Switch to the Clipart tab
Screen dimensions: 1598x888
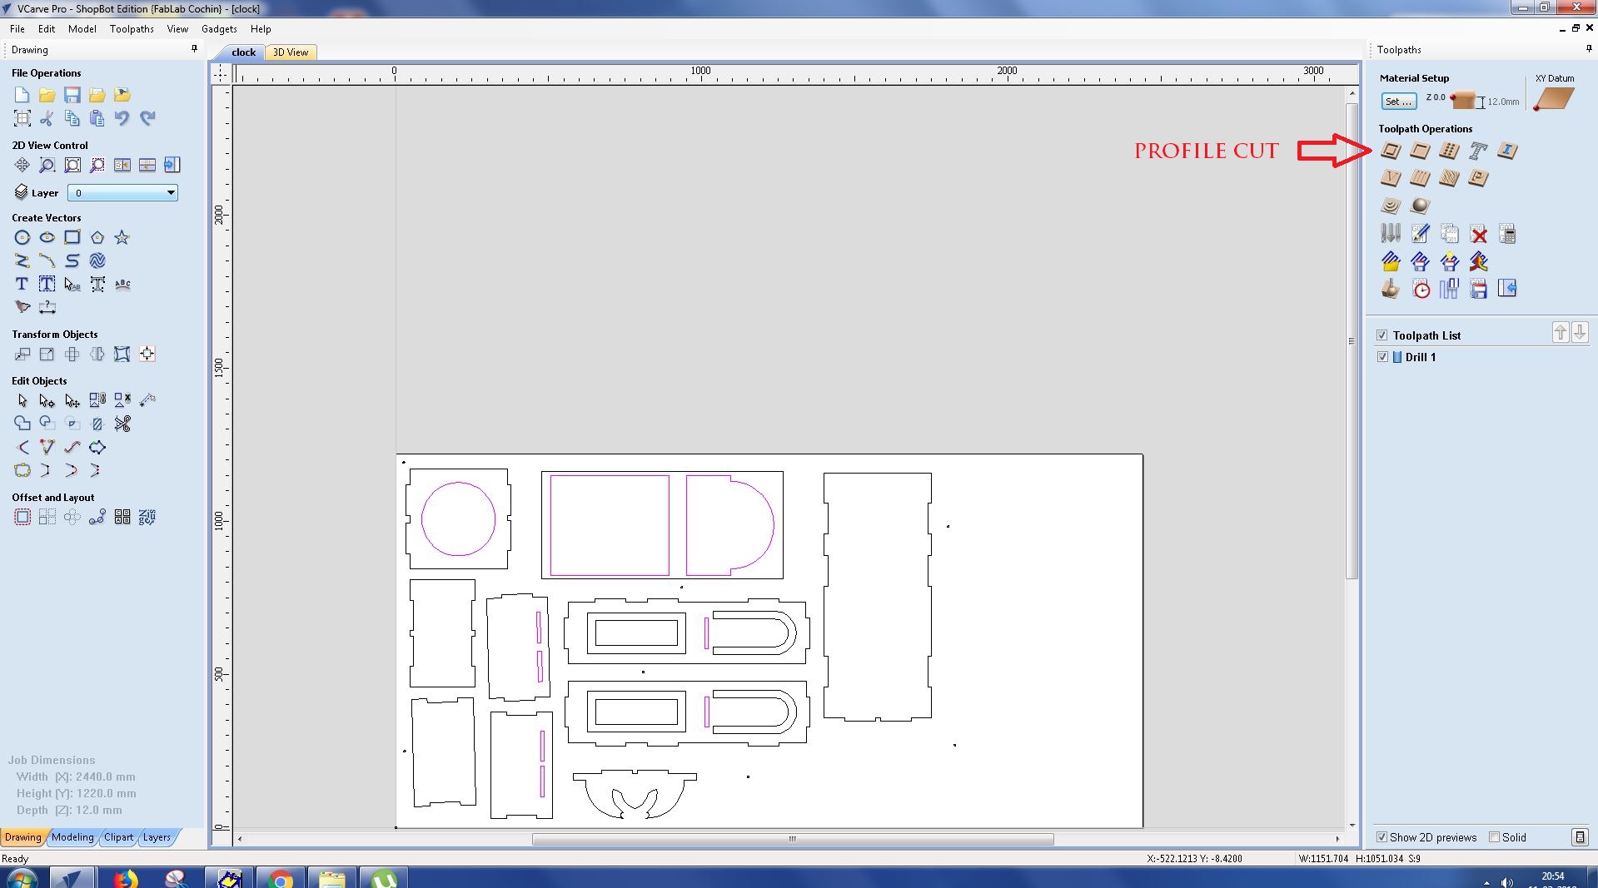[118, 837]
